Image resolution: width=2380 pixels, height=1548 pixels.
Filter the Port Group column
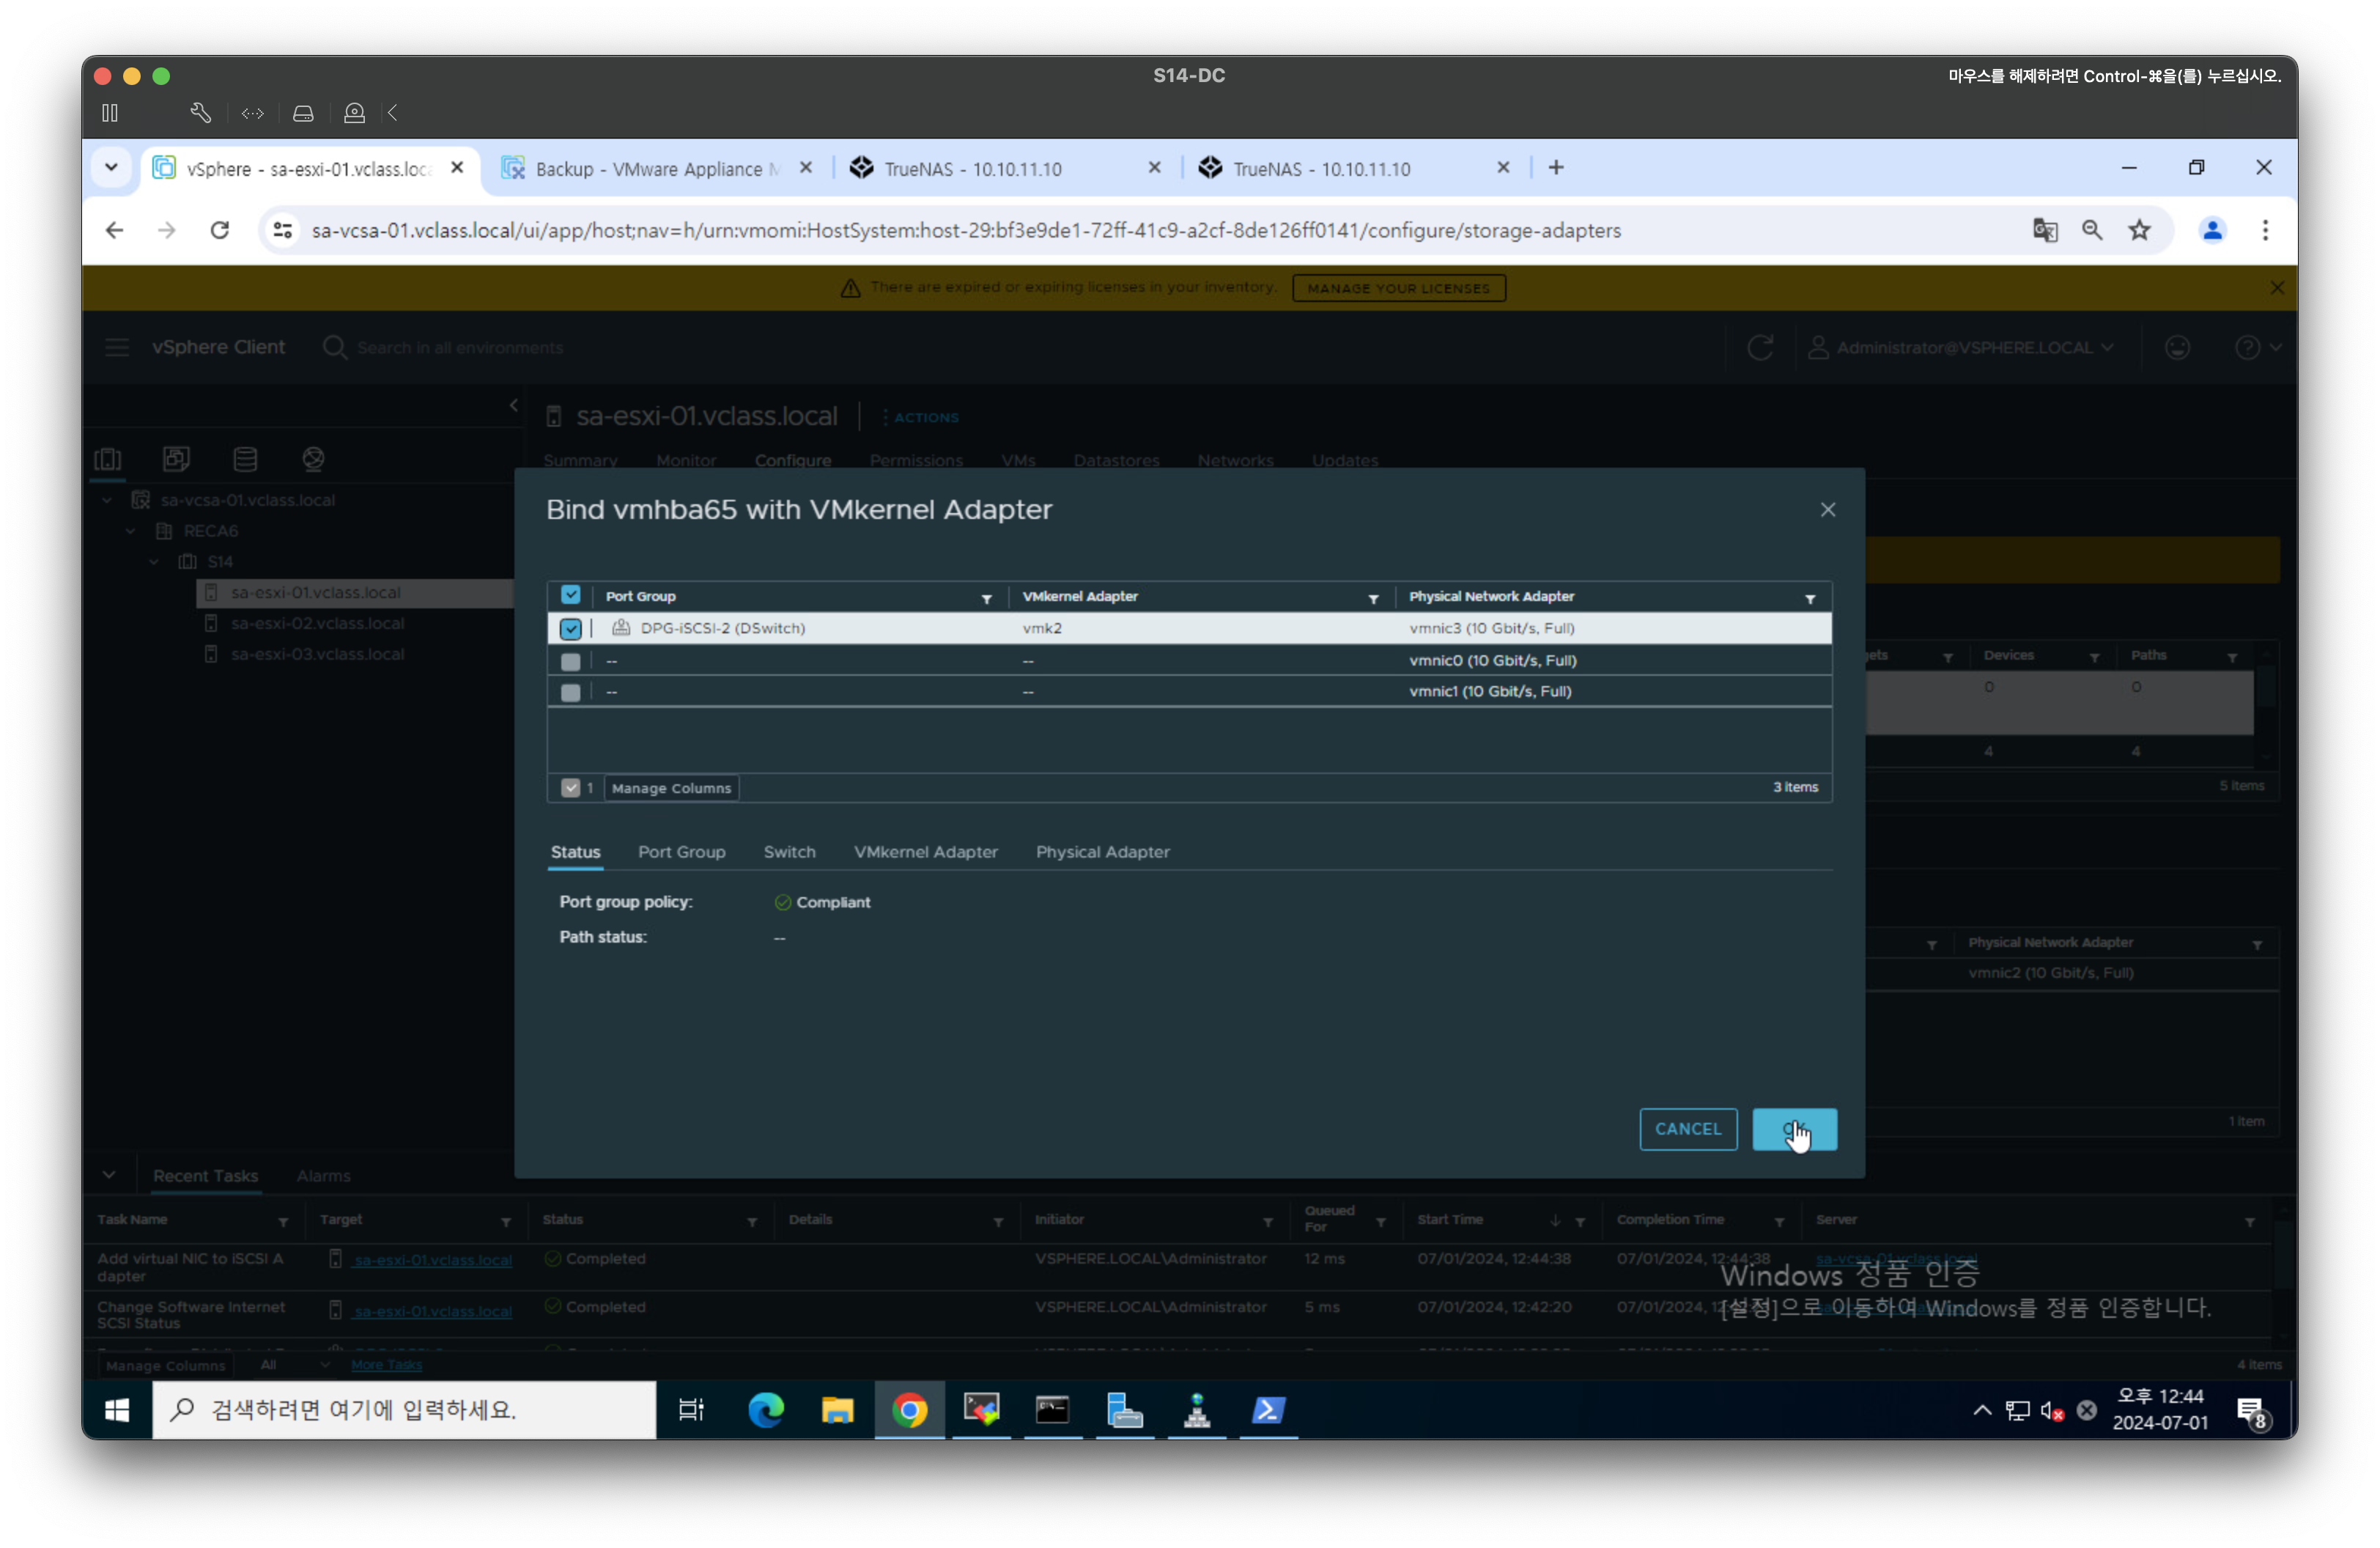click(x=986, y=598)
